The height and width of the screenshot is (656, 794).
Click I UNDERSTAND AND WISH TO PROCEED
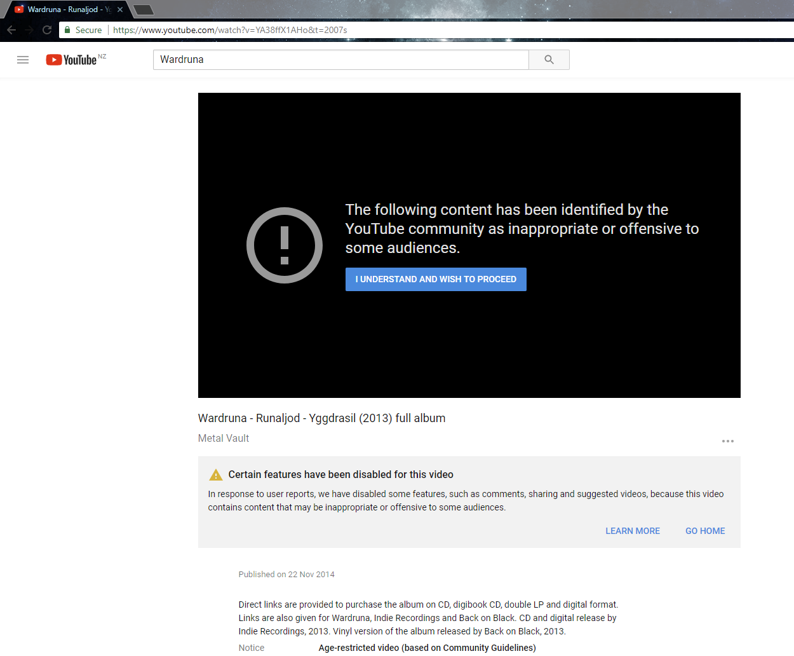point(436,279)
